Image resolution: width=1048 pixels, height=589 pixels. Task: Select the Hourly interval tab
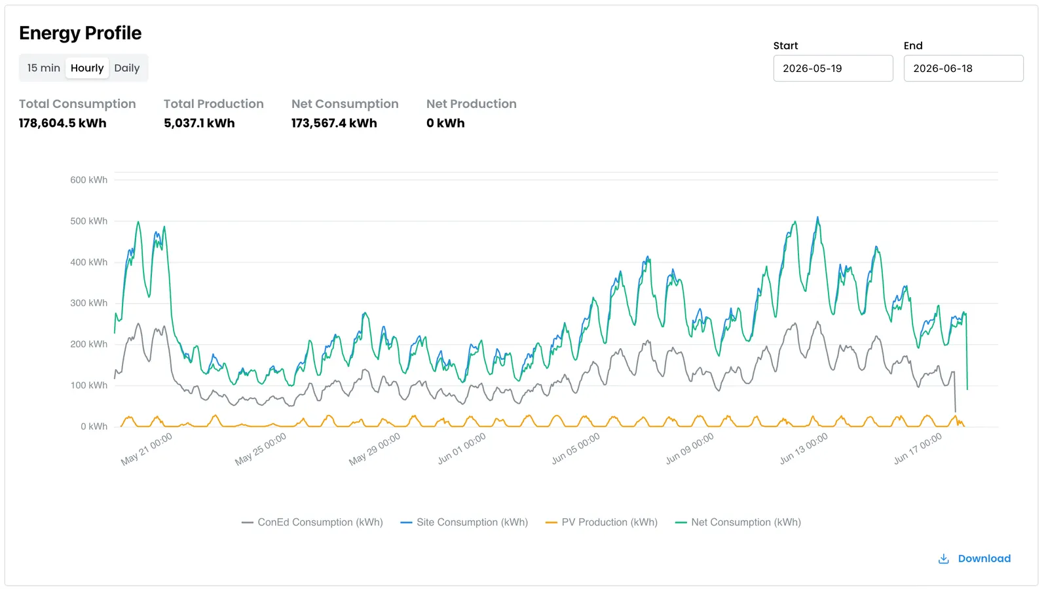[87, 68]
